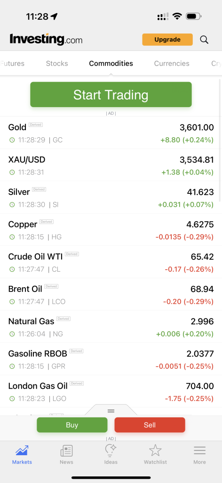
Task: Select the Markets chart icon
Action: coord(22,450)
